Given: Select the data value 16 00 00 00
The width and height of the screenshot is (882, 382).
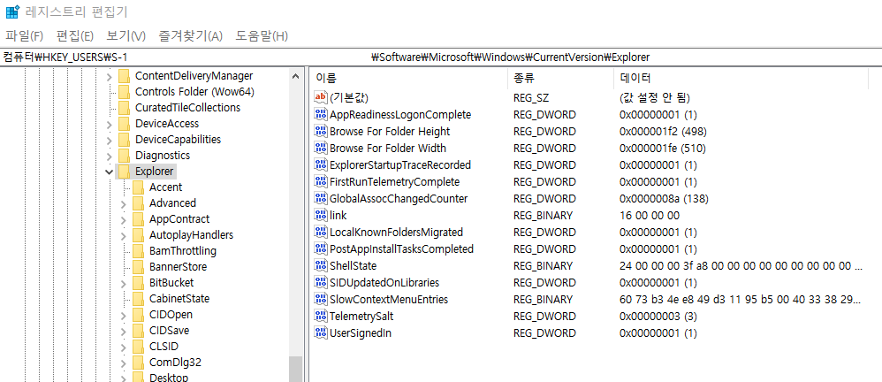Looking at the screenshot, I should 649,216.
